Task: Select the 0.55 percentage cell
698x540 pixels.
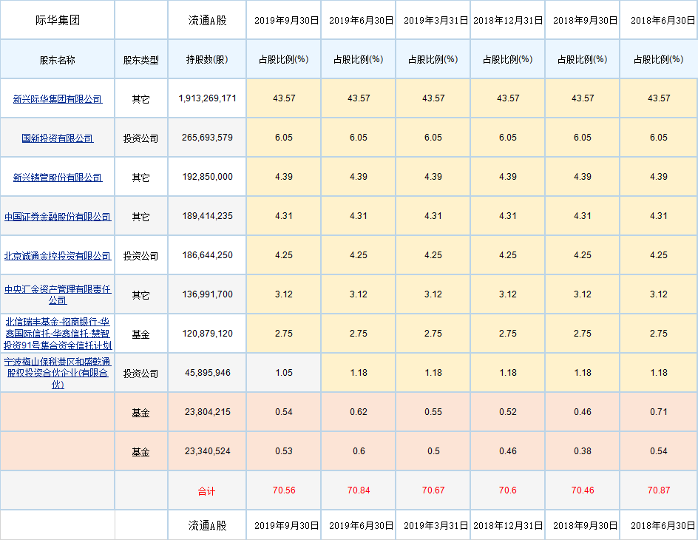Action: click(433, 412)
